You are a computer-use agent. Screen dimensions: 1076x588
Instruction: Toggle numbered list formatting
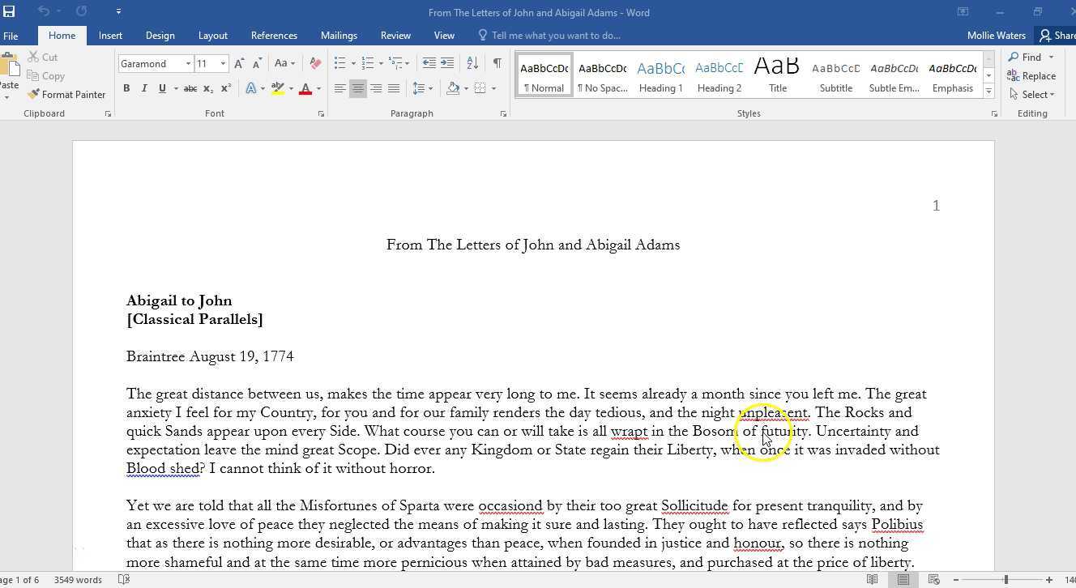coord(365,62)
